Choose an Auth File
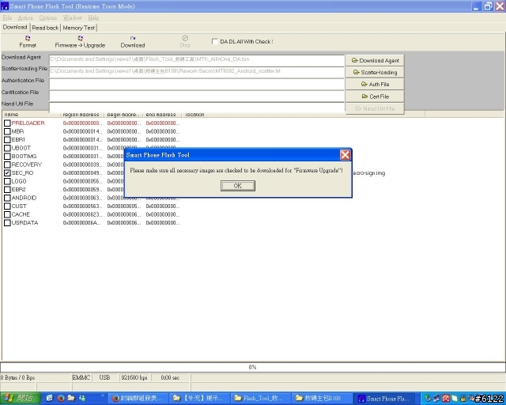This screenshot has height=405, width=506. [375, 84]
